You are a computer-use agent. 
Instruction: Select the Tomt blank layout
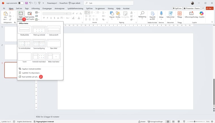point(24,57)
